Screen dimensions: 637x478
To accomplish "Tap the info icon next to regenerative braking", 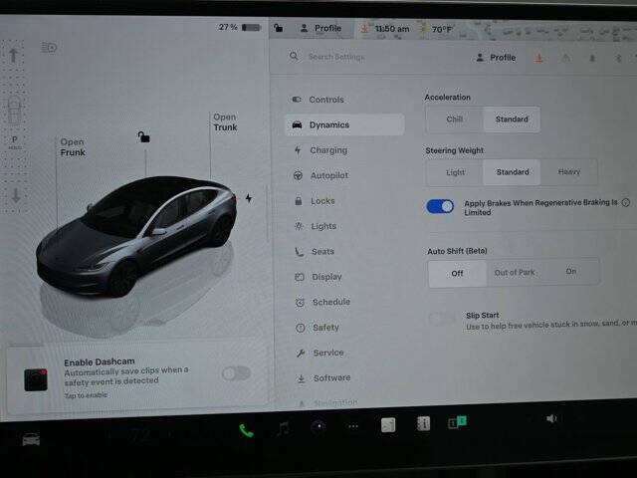I will click(x=626, y=202).
